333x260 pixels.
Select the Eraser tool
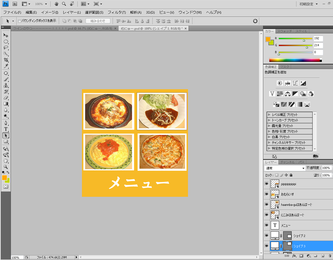coord(6,98)
